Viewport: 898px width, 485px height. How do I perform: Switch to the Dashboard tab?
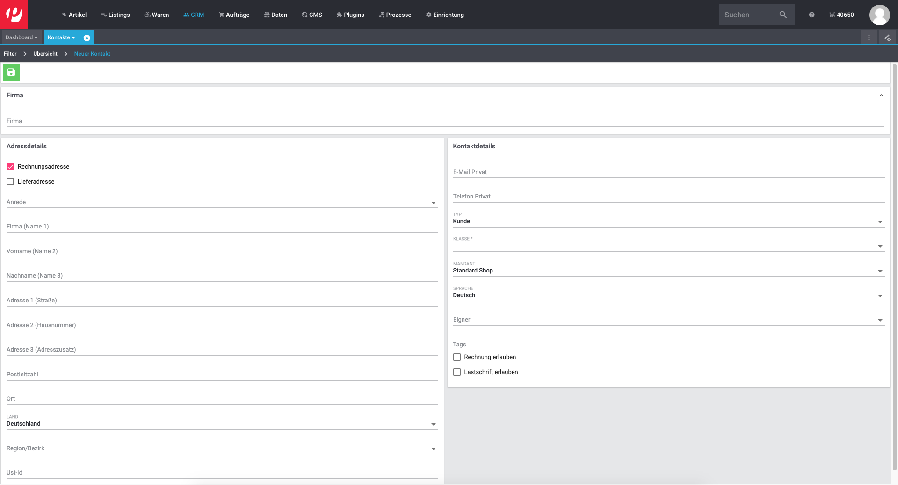point(22,38)
